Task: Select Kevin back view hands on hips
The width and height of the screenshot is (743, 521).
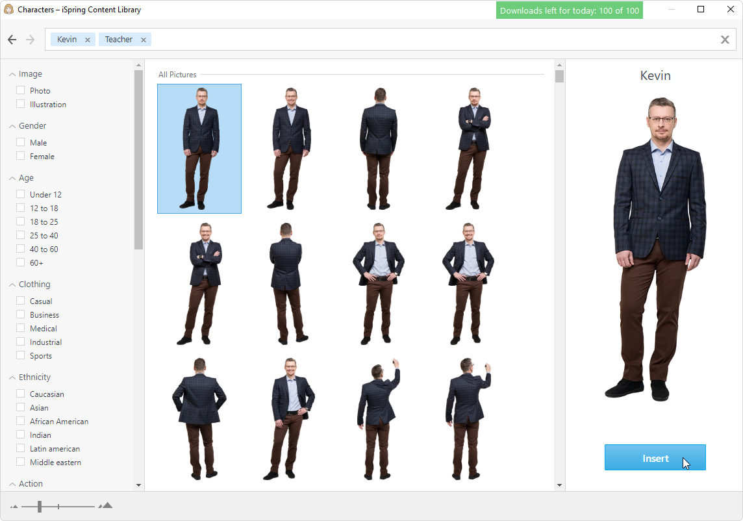Action: coord(199,419)
